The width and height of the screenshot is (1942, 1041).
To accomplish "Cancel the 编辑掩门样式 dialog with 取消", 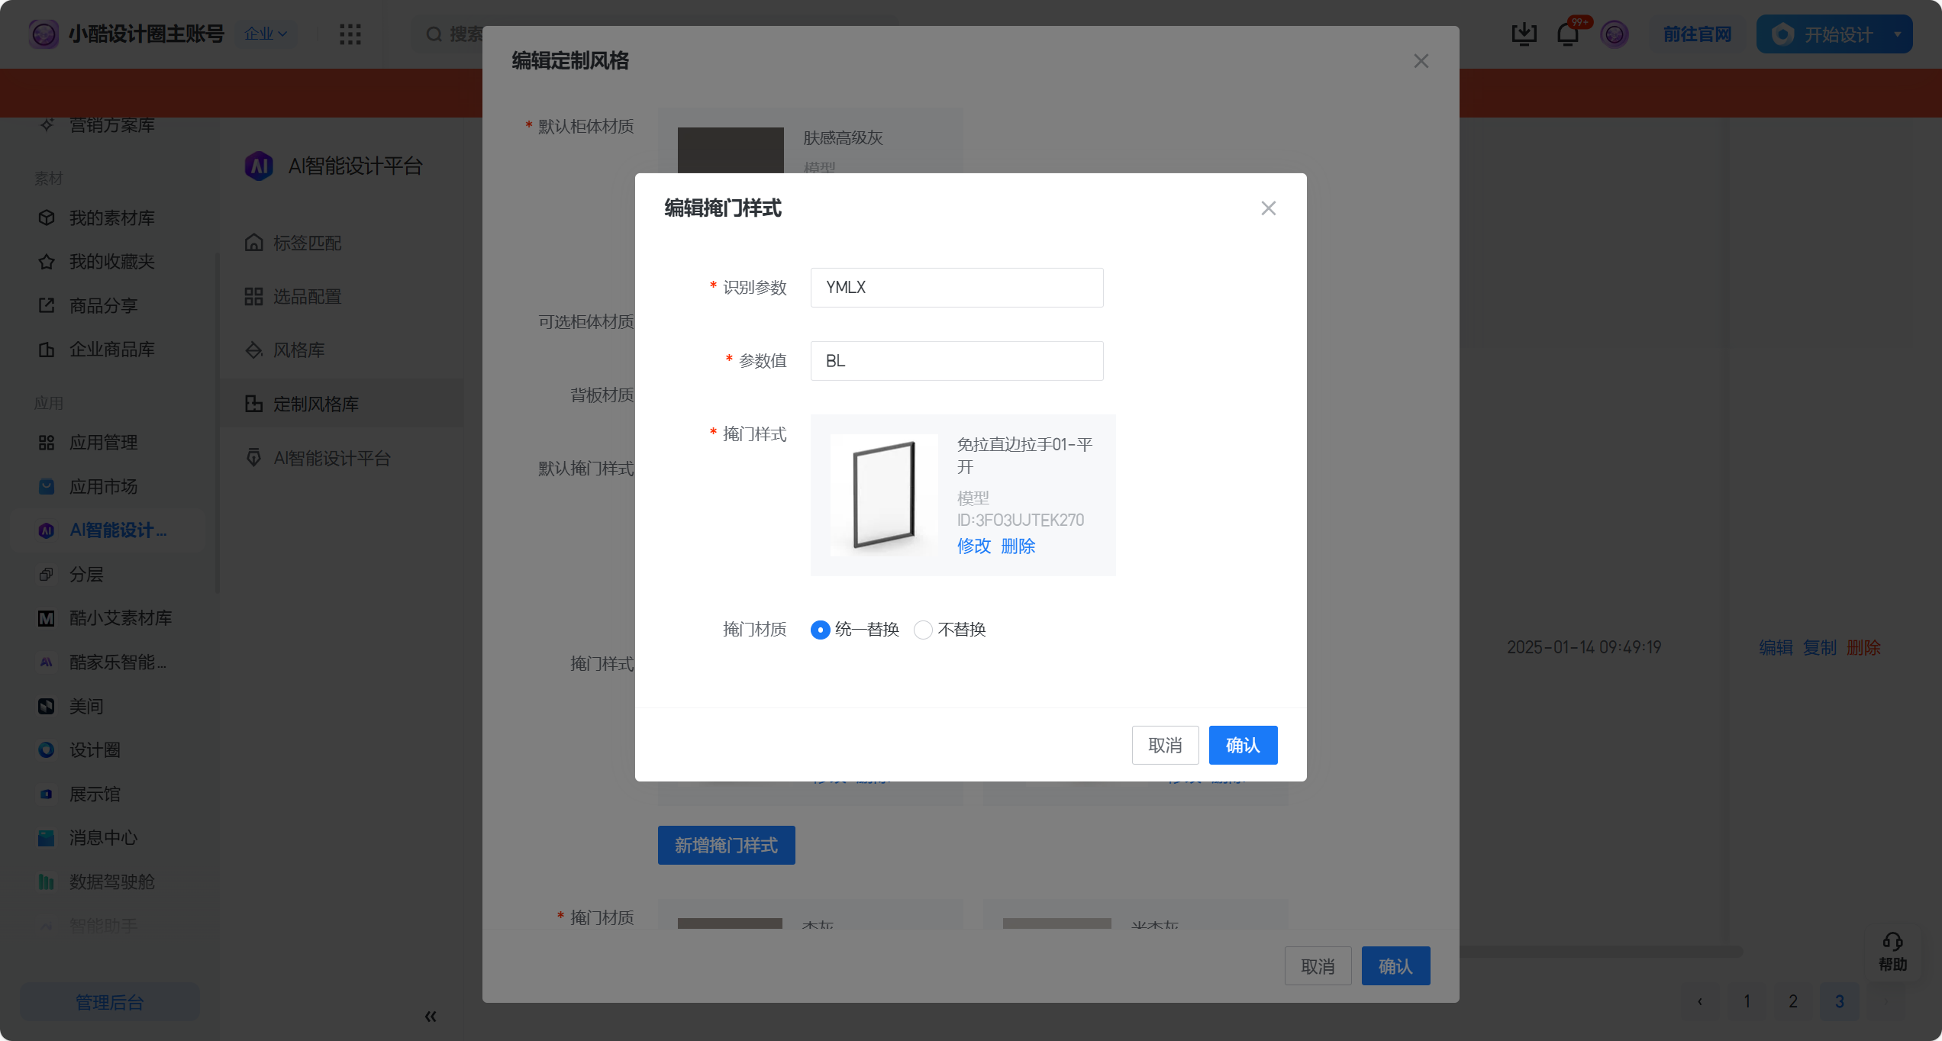I will [1165, 745].
